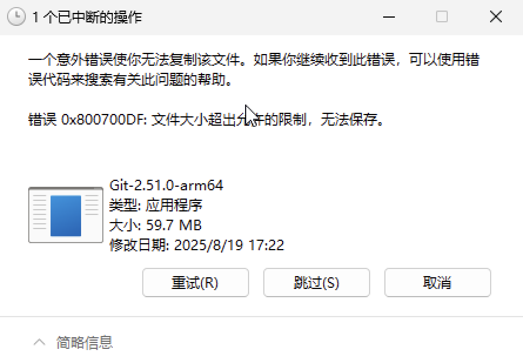
Task: Close the dialog with the X icon
Action: (496, 16)
